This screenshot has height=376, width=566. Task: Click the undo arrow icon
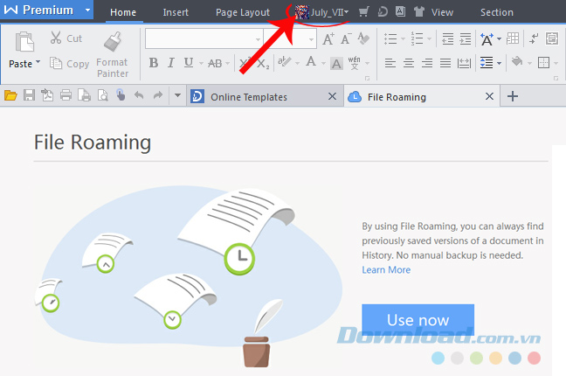138,96
